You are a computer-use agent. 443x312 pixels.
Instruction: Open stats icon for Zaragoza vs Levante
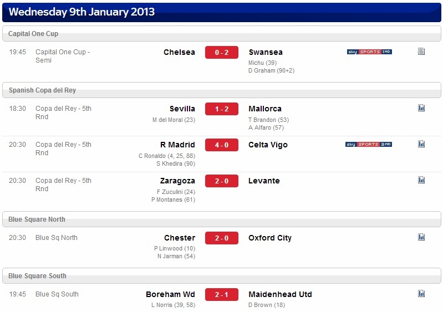coord(421,180)
